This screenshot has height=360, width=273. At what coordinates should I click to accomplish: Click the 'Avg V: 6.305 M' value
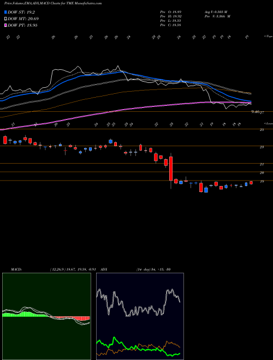217,12
